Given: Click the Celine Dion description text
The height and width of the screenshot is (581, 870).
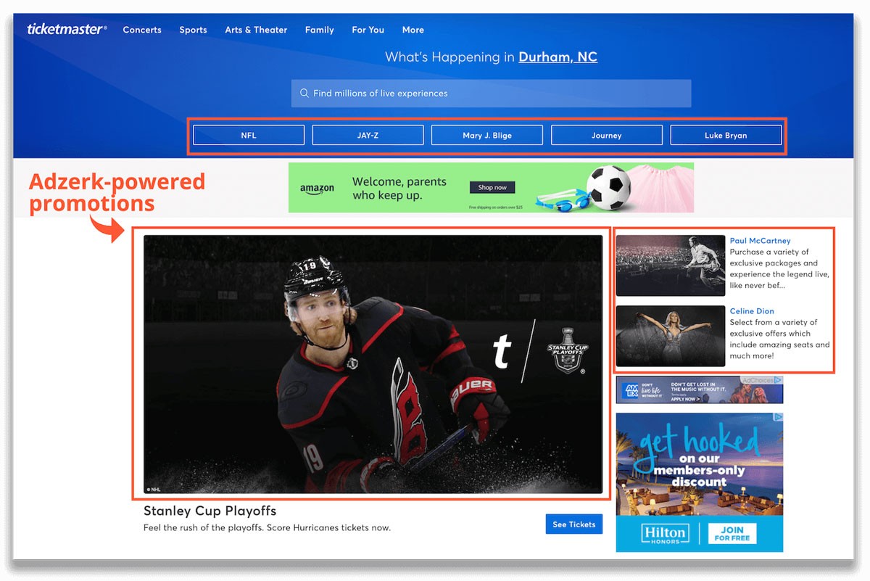Looking at the screenshot, I should coord(779,339).
